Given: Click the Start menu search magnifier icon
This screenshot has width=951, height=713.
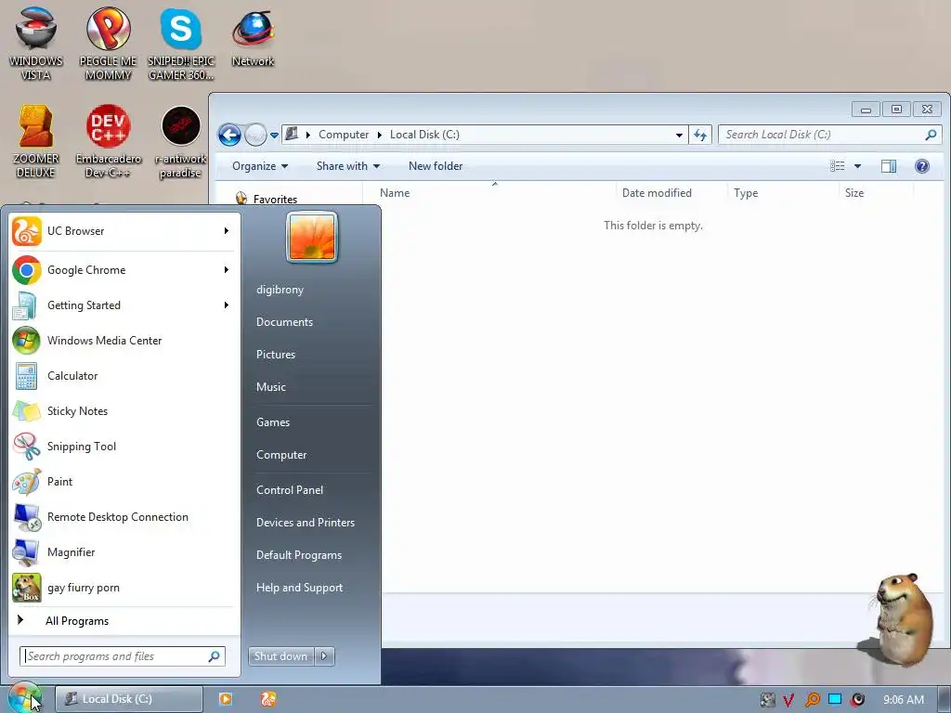Looking at the screenshot, I should coord(215,656).
